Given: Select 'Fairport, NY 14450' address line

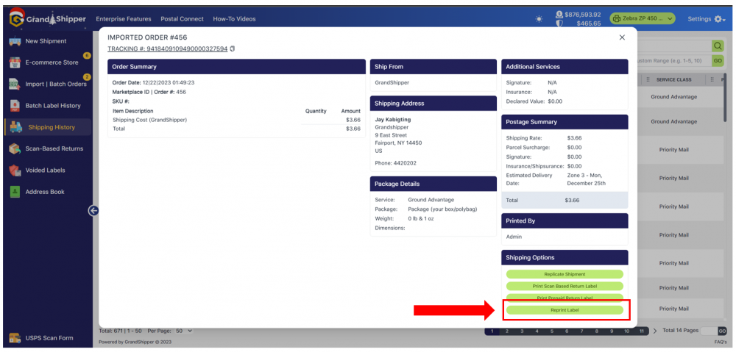Looking at the screenshot, I should tap(398, 143).
